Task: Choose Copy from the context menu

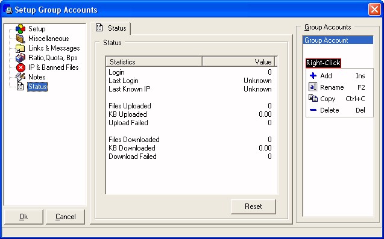Action: pyautogui.click(x=339, y=99)
